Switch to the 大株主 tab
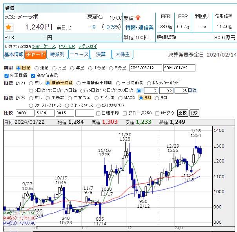Screen dimensions: 237x232 pyautogui.click(x=122, y=55)
